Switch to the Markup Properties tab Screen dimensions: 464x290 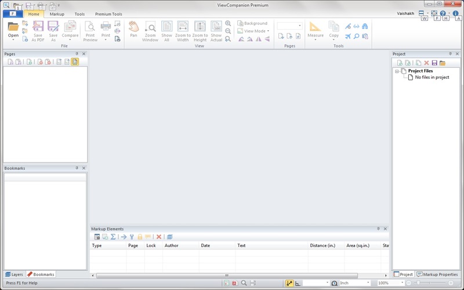[437, 274]
